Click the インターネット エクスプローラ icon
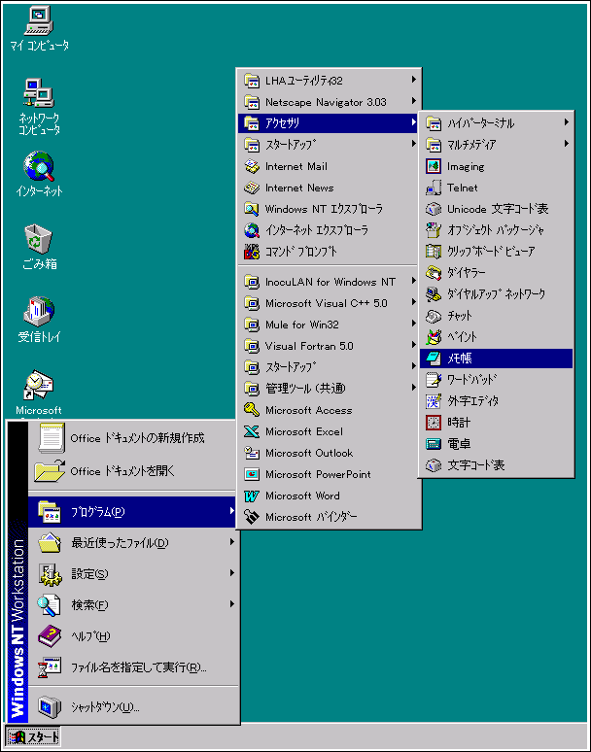 252,230
